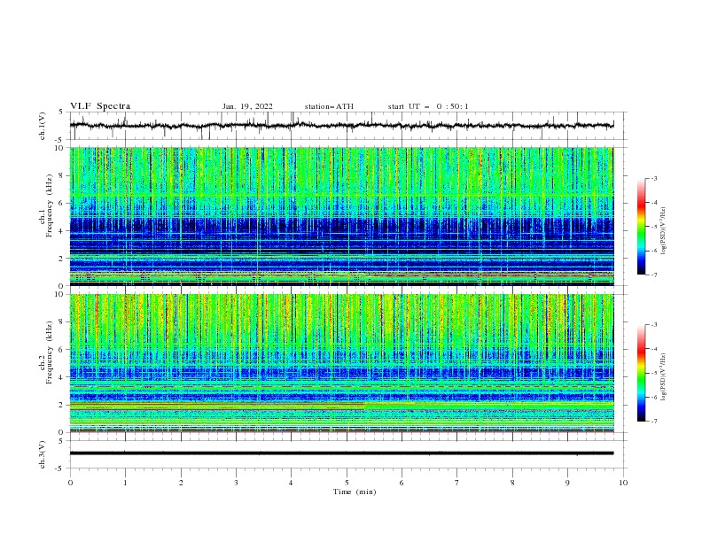702x542 pixels.
Task: Click the "ch.3(V)" axis label
Action: click(x=43, y=455)
